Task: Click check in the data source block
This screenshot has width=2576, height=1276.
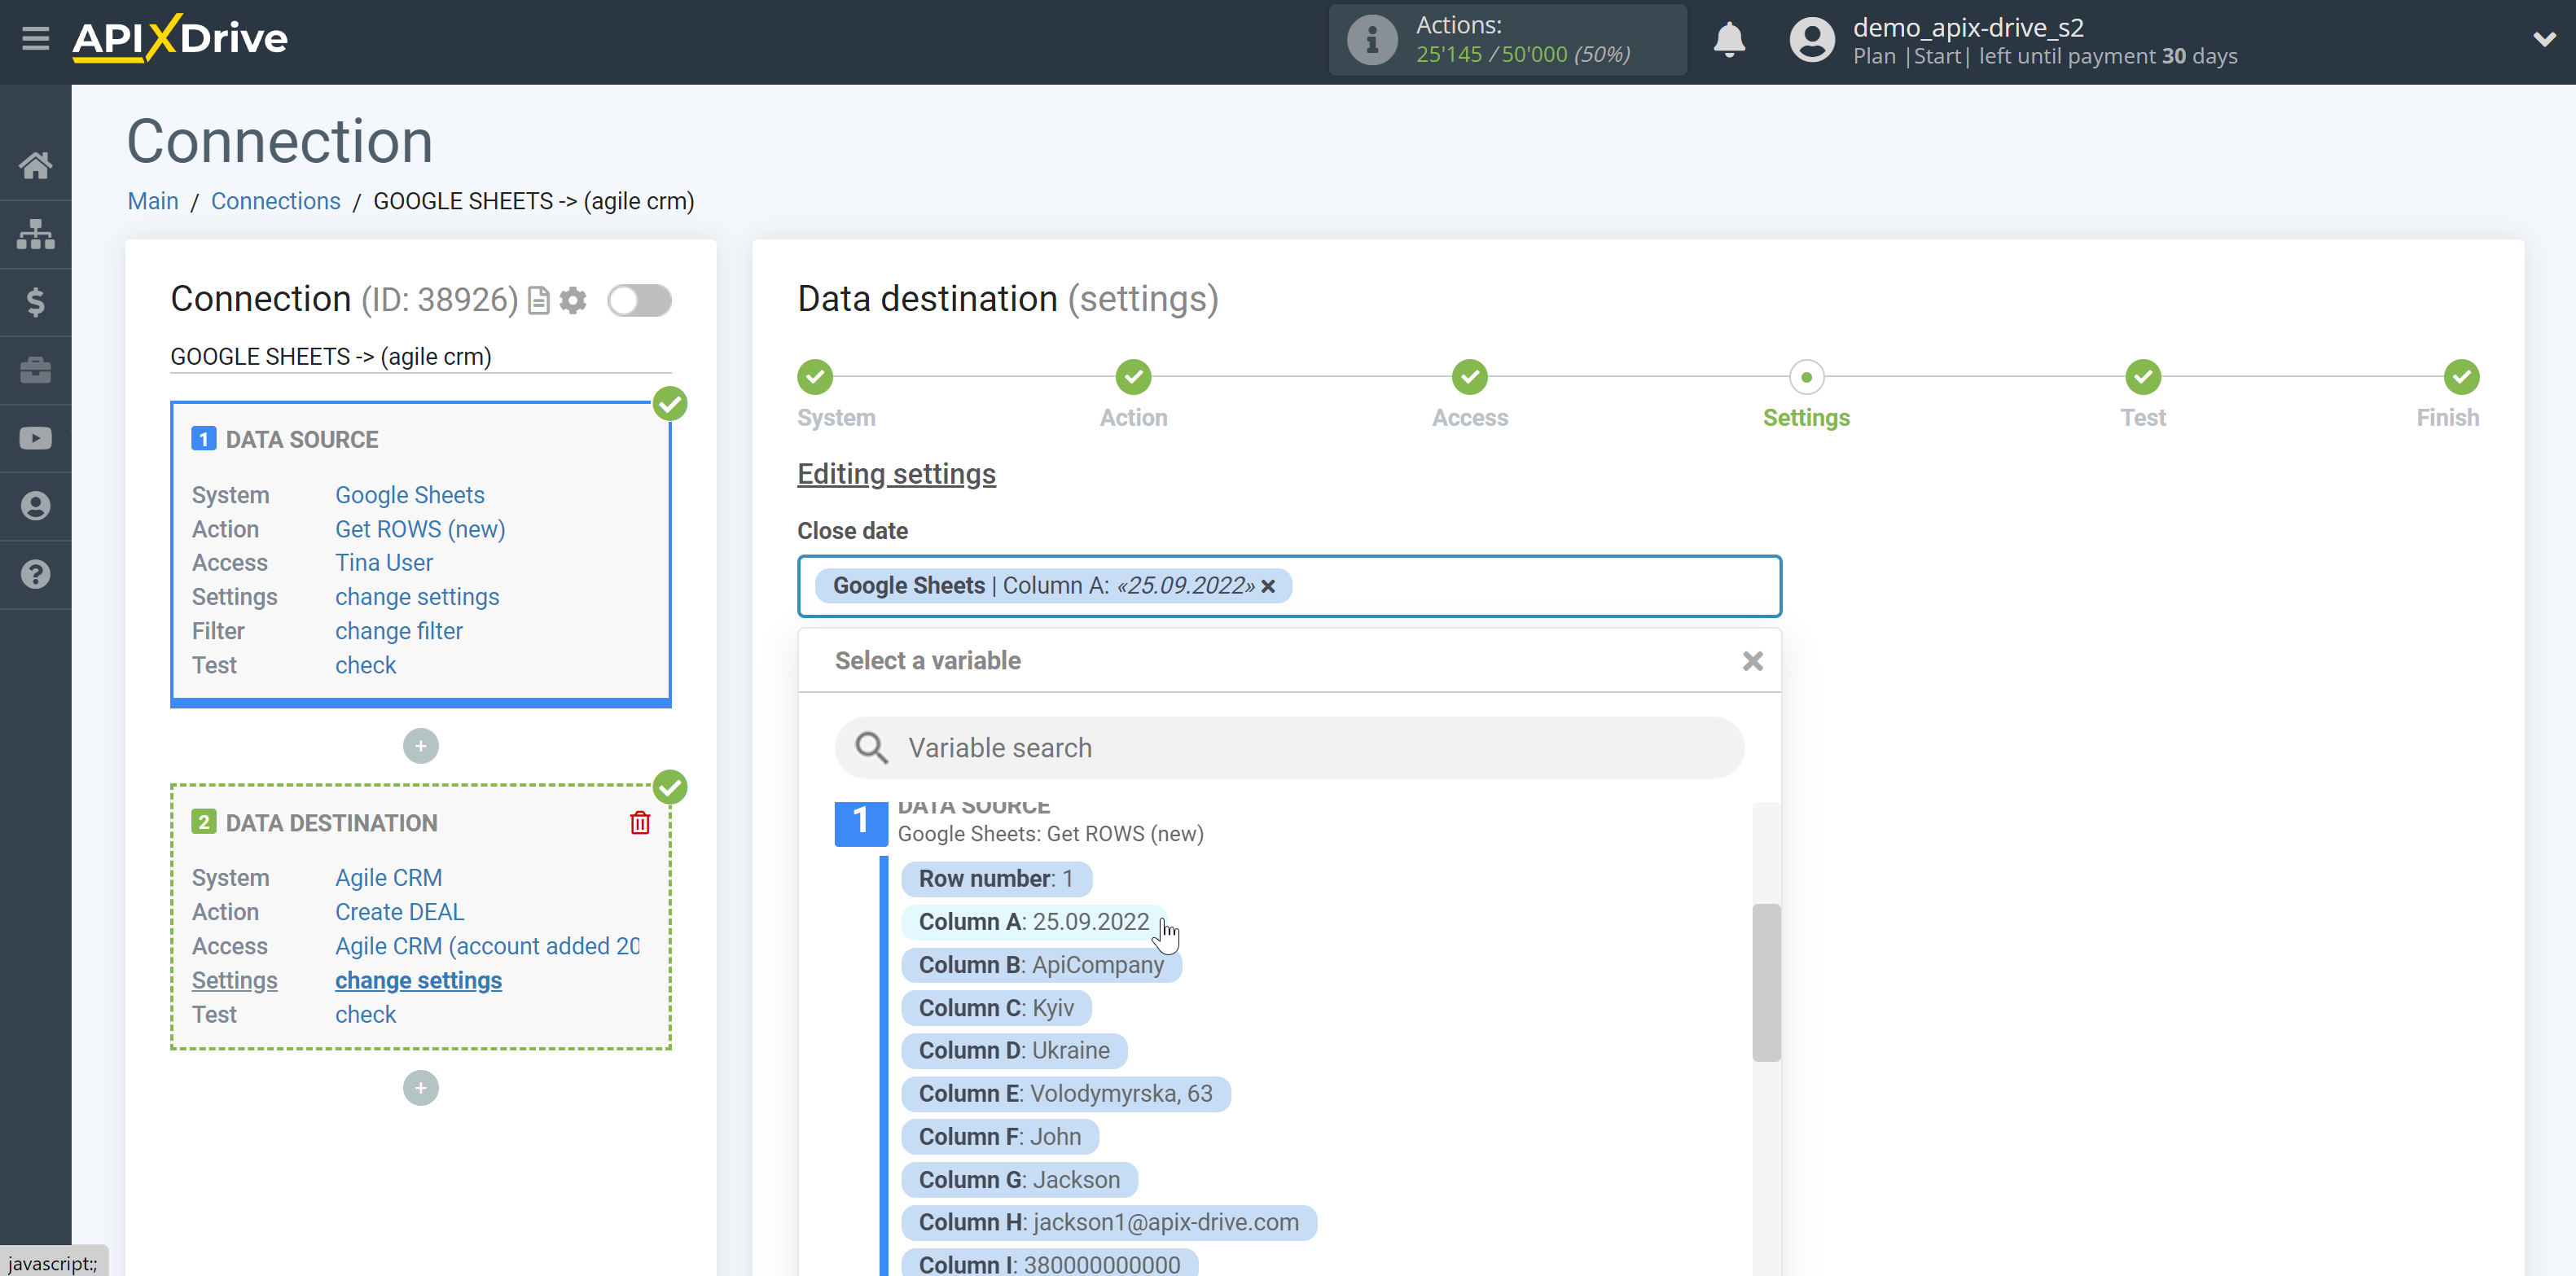Action: (x=366, y=665)
